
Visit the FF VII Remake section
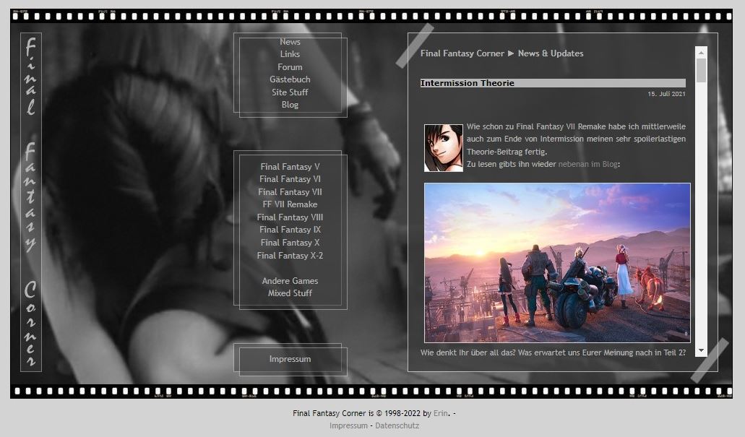point(290,204)
